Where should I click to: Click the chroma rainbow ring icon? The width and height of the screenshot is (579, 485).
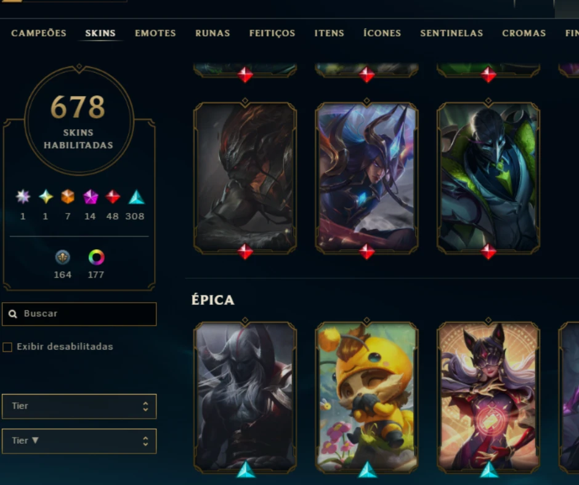tap(96, 257)
